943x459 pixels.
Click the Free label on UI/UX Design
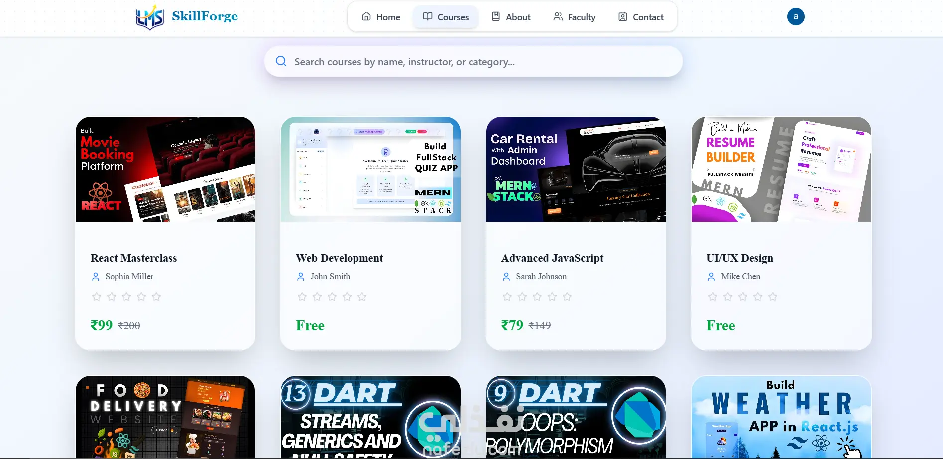point(721,325)
